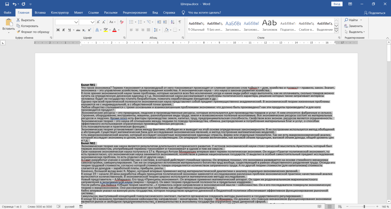Click the spelling check status bar icon
Image resolution: width=391 pixels, height=209 pixels.
(x=59, y=207)
